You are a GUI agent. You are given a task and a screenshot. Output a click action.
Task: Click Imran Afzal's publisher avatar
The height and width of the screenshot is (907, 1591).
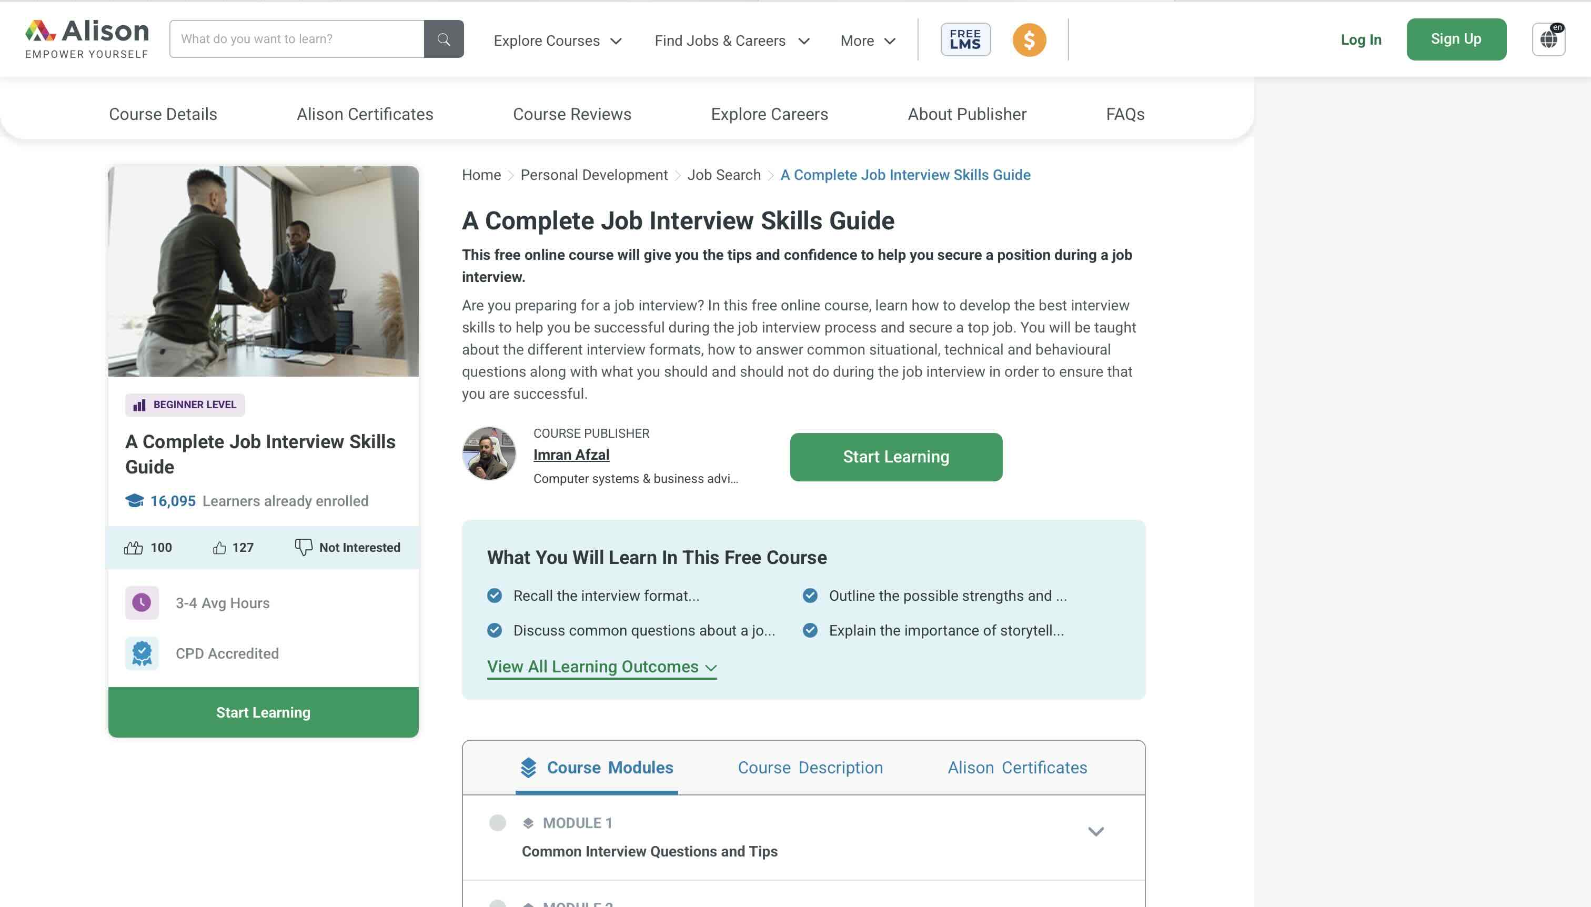click(x=489, y=453)
